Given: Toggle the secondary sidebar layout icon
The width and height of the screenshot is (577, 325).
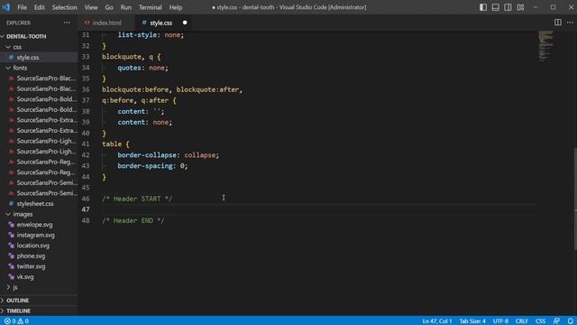Looking at the screenshot, I should [x=508, y=7].
